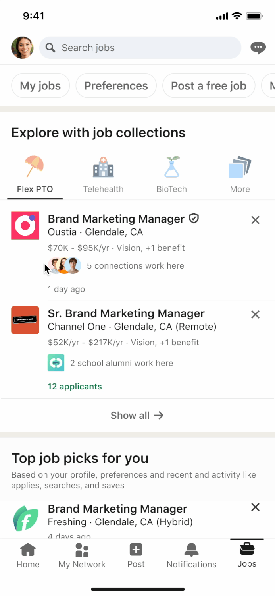Open the My jobs filter chip
Viewport: 275px width, 596px height.
(40, 86)
